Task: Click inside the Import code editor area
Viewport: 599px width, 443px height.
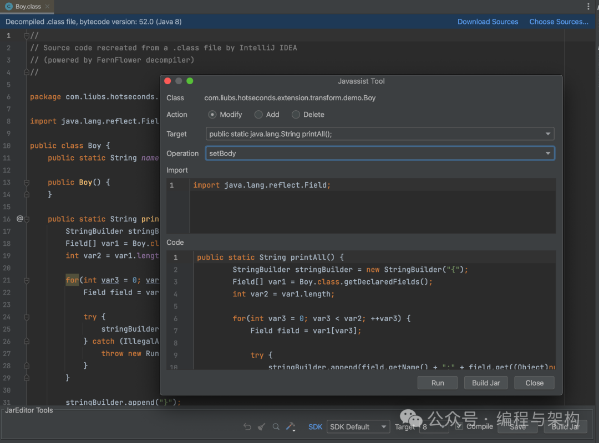Action: click(x=372, y=210)
